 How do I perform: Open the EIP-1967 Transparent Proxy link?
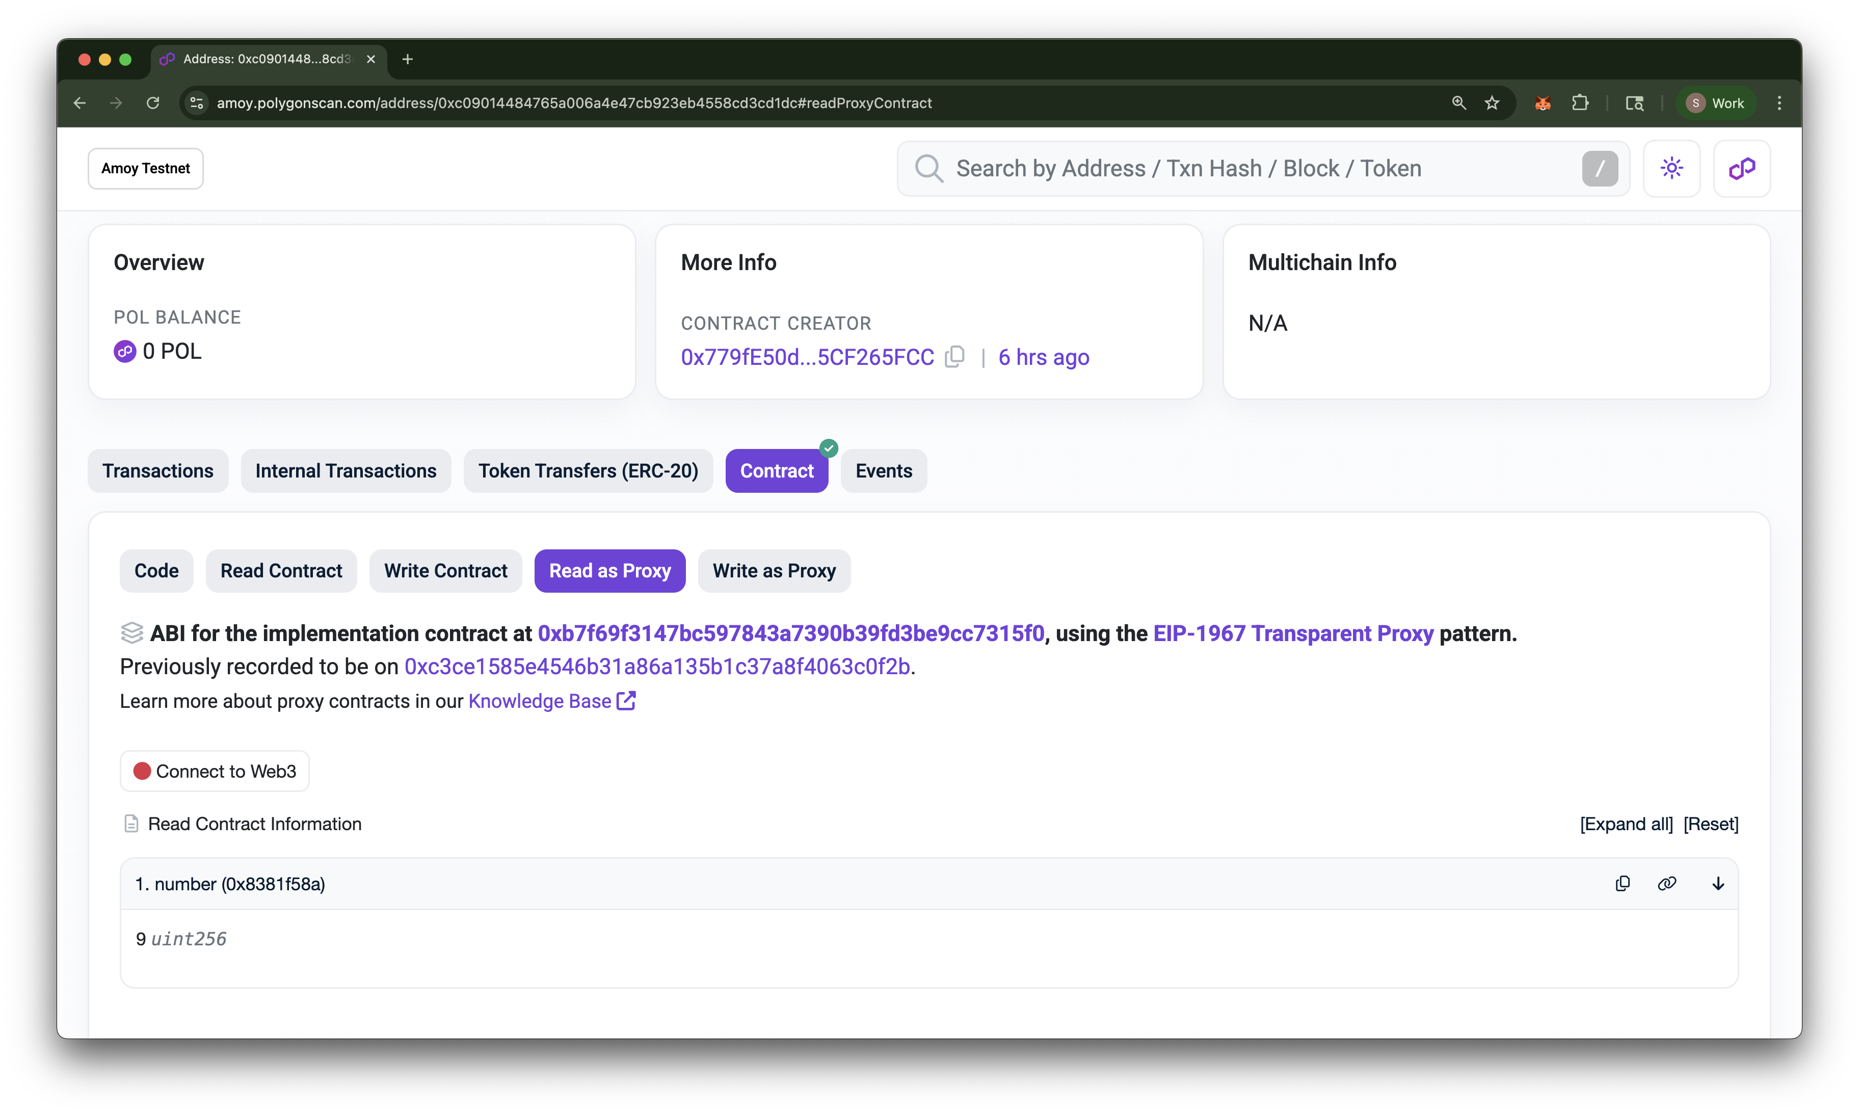click(1292, 633)
